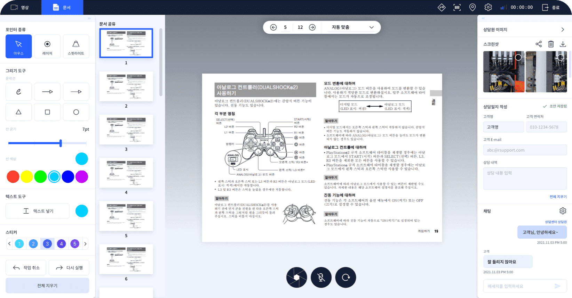Click the 고객 연락처 phone input field
The height and width of the screenshot is (298, 572).
[x=547, y=127]
